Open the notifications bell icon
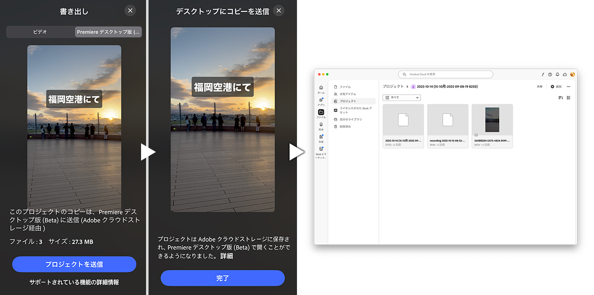Image resolution: width=594 pixels, height=295 pixels. coord(557,75)
